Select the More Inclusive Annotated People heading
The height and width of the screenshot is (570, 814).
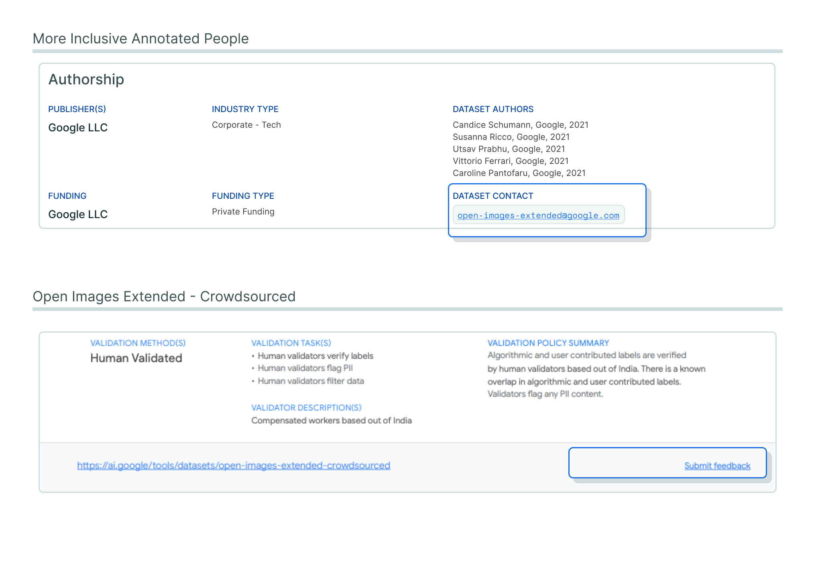[x=140, y=39]
